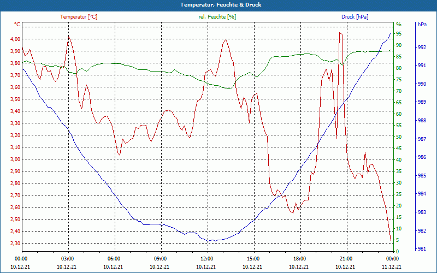Click time axis label '06:00'
437x273 pixels.
coord(113,259)
